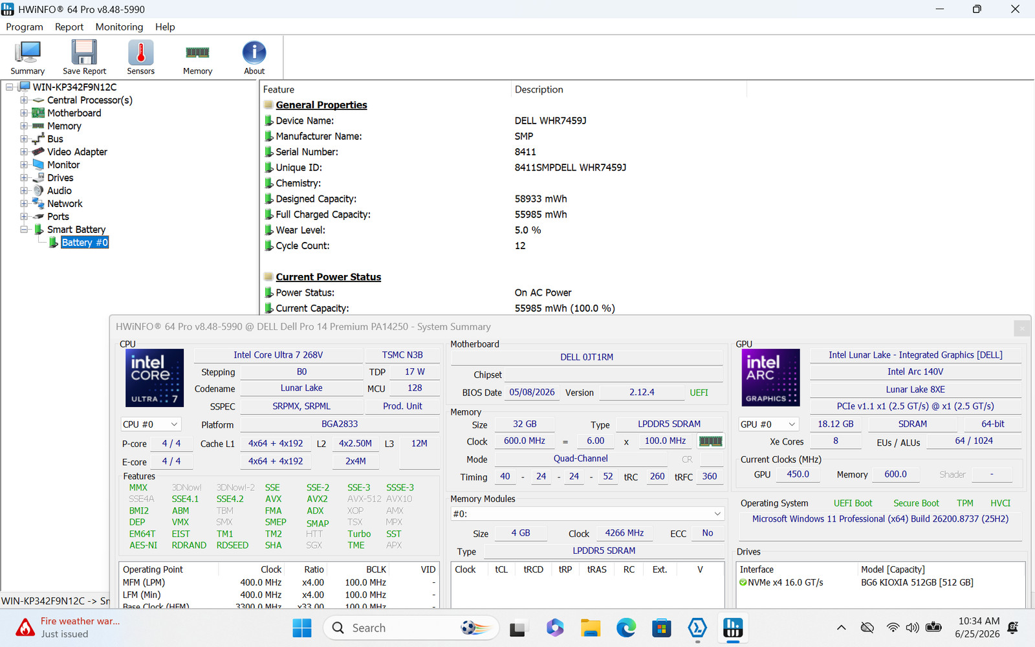
Task: Select Motherboard in the device tree
Action: [74, 113]
